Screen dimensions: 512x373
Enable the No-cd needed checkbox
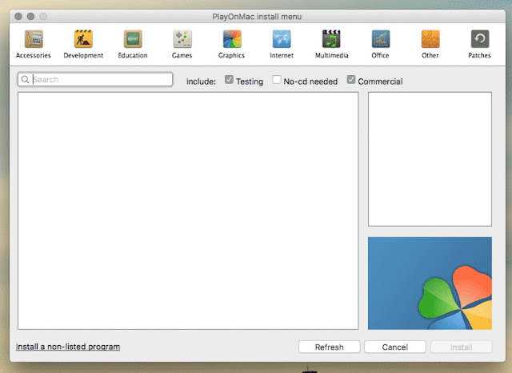click(277, 80)
